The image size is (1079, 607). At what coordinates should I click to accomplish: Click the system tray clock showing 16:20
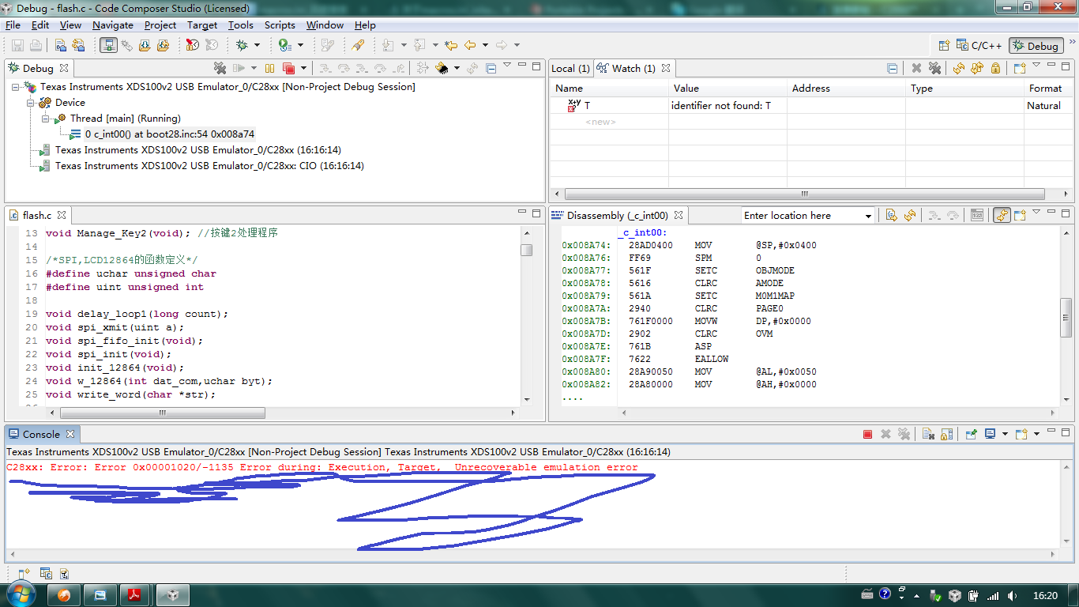tap(1044, 596)
